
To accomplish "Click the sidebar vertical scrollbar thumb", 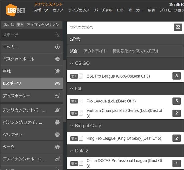I will click(x=65, y=91).
